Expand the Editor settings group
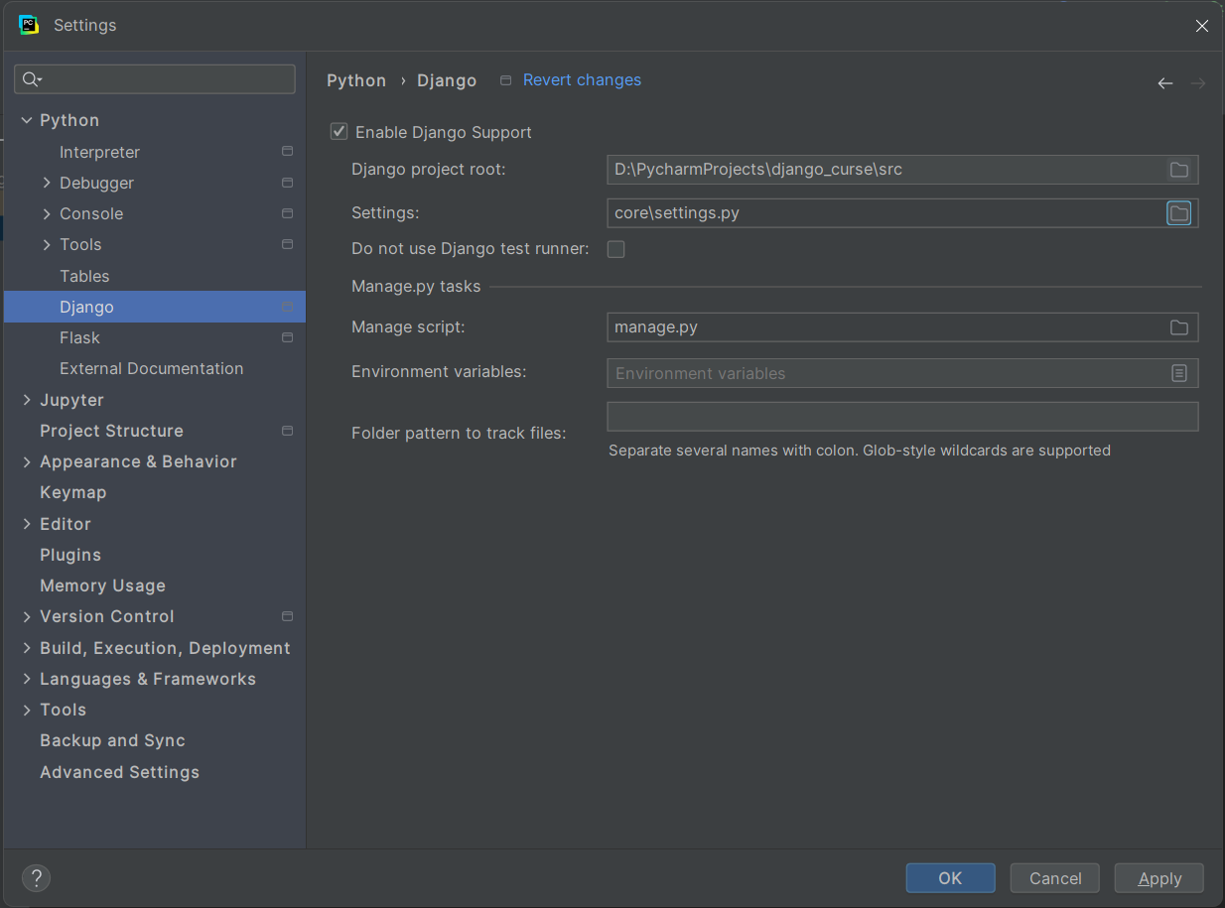This screenshot has width=1225, height=908. pyautogui.click(x=27, y=524)
